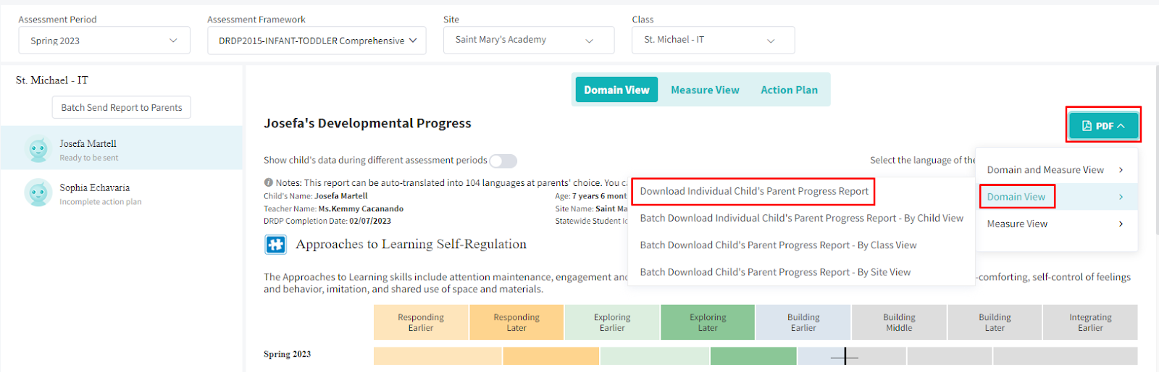Click the info icon beside Notes
Viewport: 1159px width, 372px height.
coord(268,183)
